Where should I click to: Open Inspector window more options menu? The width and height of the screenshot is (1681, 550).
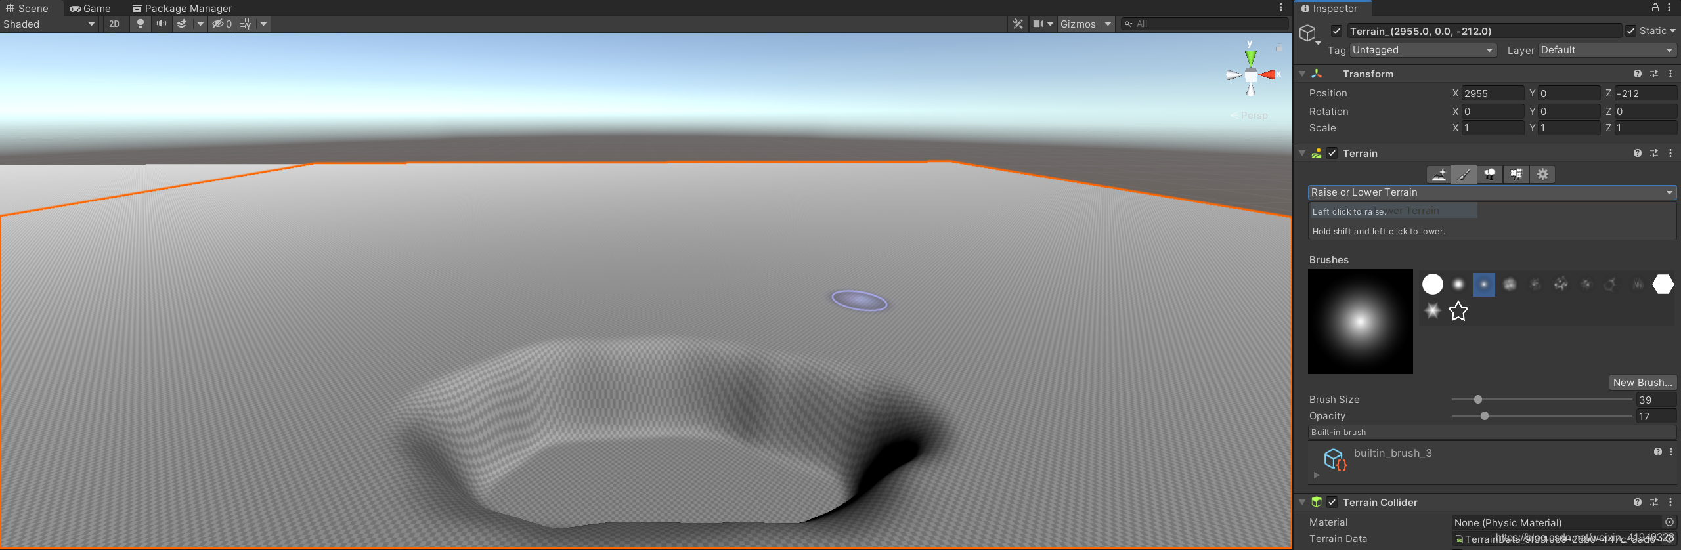click(1669, 8)
